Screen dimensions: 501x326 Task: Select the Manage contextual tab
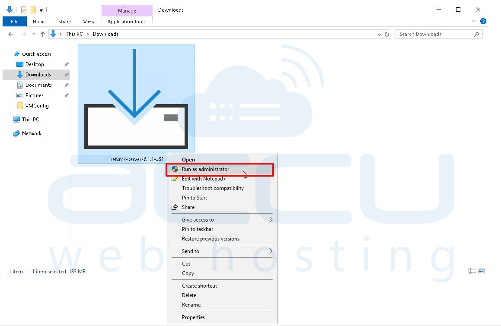(x=127, y=10)
